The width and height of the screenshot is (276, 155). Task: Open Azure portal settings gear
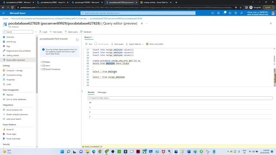(230, 13)
